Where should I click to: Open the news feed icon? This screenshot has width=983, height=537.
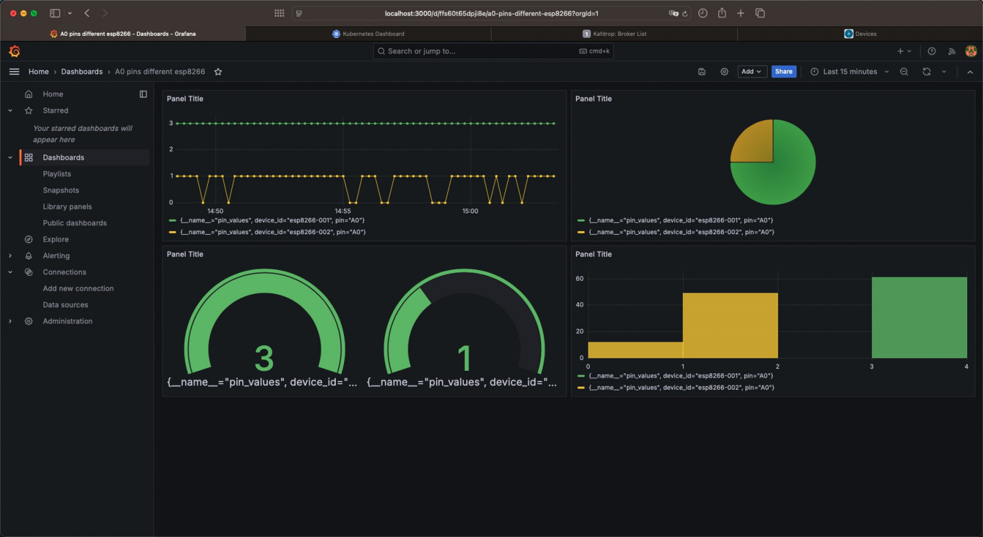[x=952, y=52]
